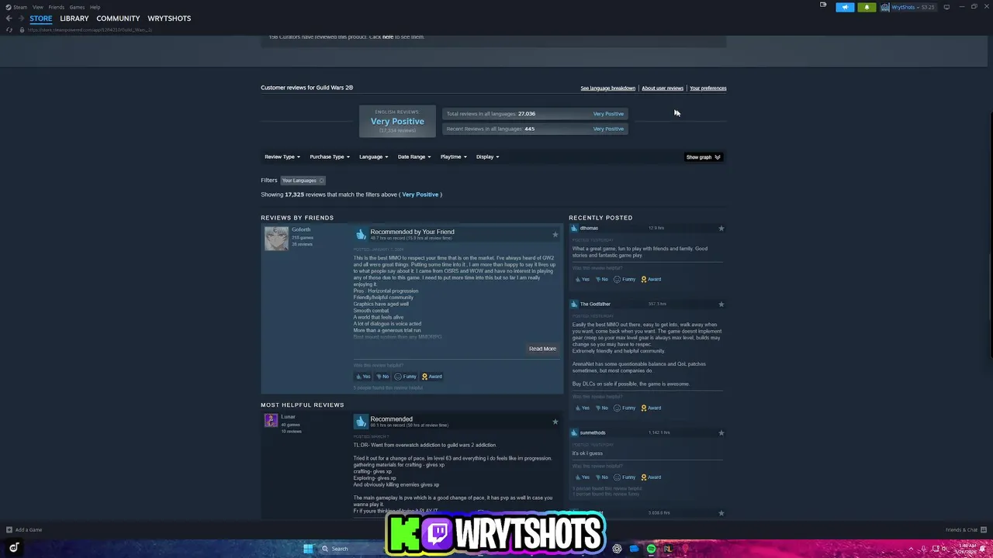Go forward with the forward arrow
Image resolution: width=993 pixels, height=558 pixels.
(19, 18)
